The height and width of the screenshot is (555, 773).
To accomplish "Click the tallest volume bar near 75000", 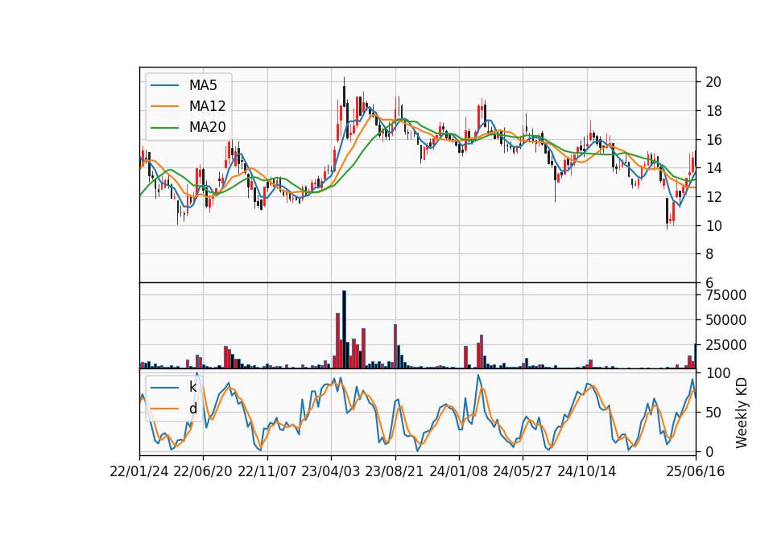I will (344, 330).
